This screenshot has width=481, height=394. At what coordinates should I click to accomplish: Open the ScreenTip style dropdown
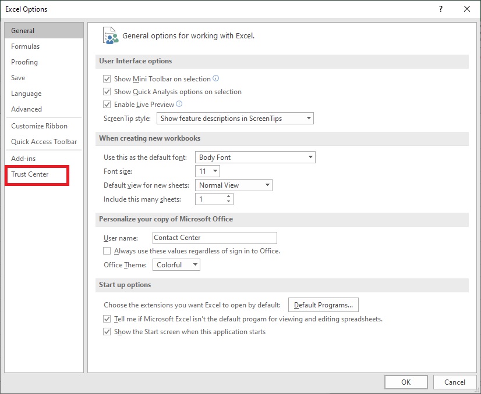tap(235, 119)
